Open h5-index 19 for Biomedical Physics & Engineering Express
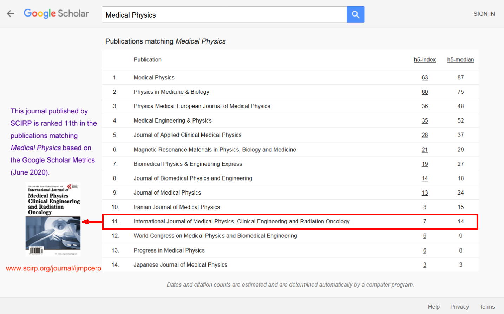Image resolution: width=504 pixels, height=314 pixels. point(425,164)
